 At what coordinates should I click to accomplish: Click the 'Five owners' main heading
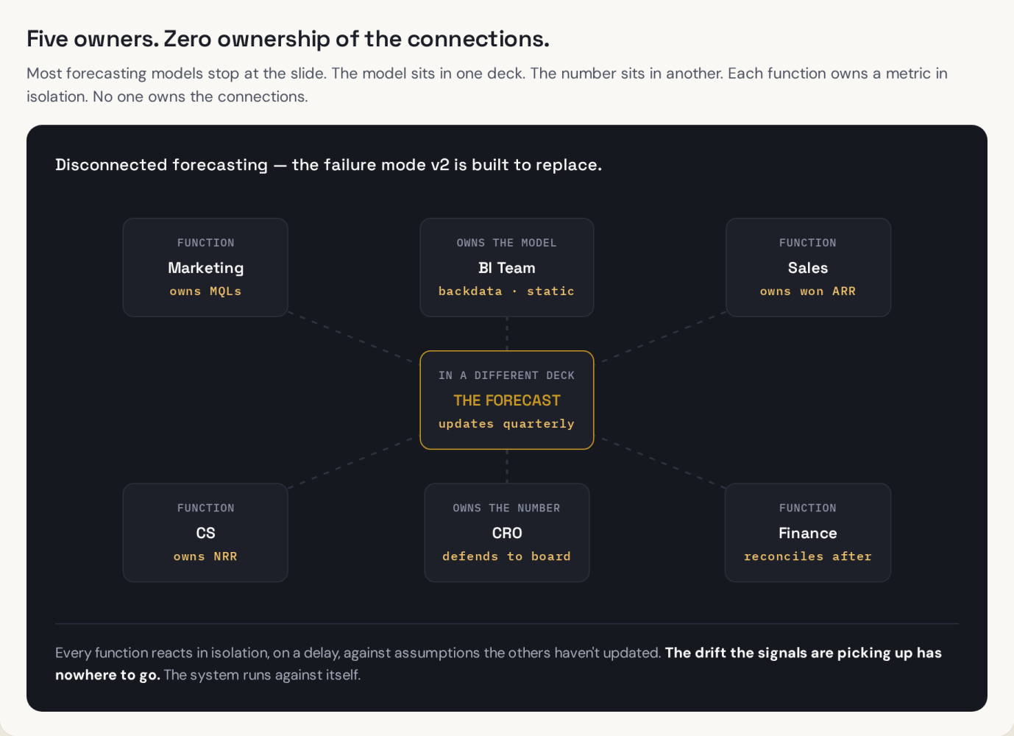click(288, 39)
